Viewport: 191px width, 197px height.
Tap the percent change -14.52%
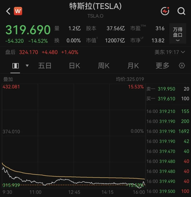(38, 41)
